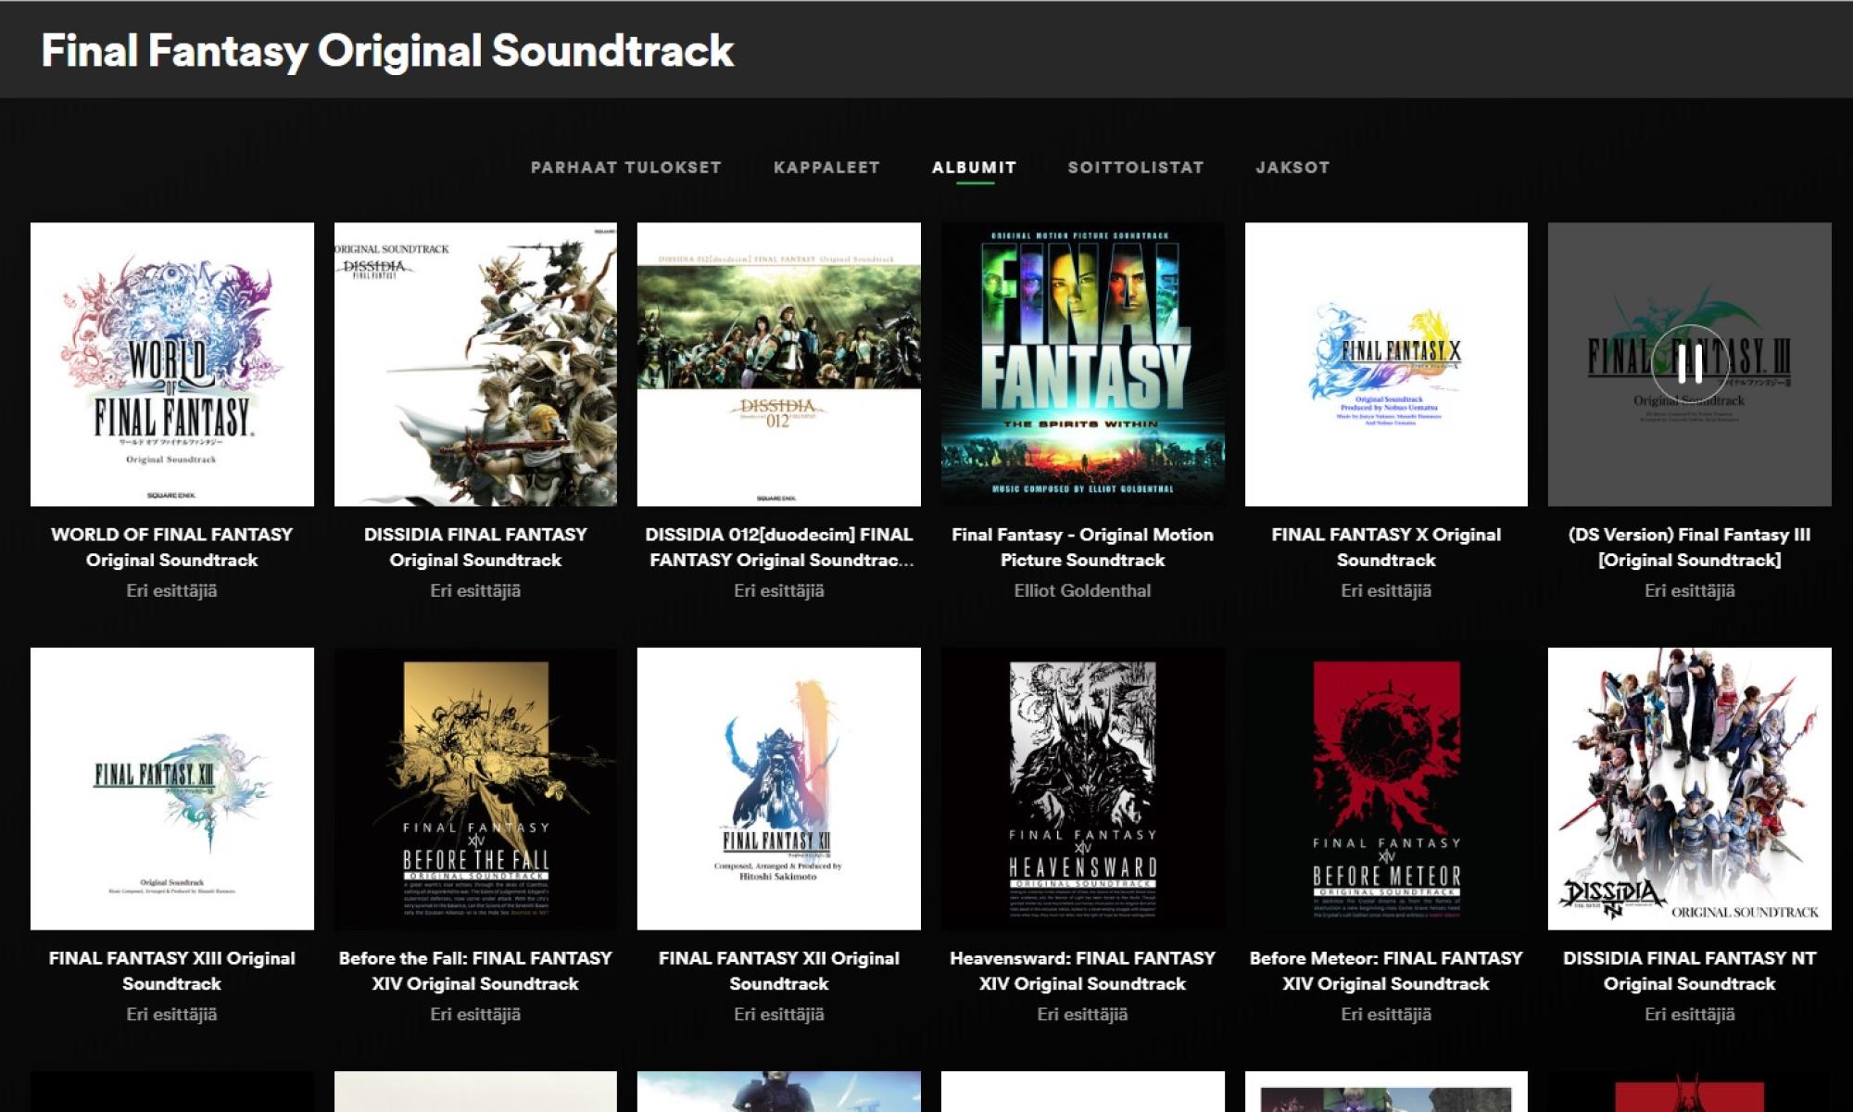Click Eri esittäjiä under Heavensward

(1083, 1014)
